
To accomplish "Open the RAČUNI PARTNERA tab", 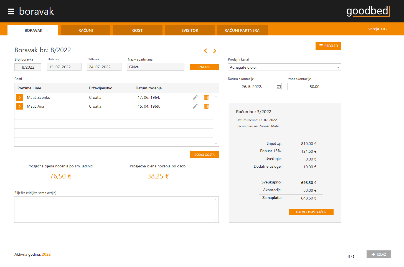I will (x=242, y=30).
